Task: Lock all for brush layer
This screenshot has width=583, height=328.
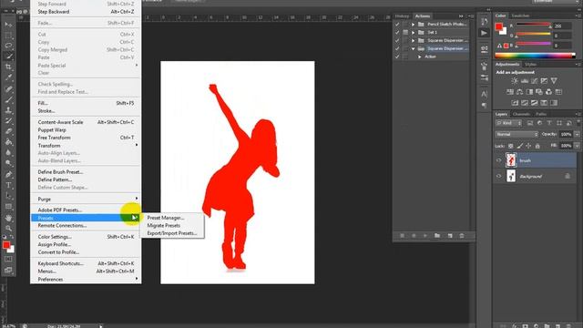Action: (x=537, y=146)
